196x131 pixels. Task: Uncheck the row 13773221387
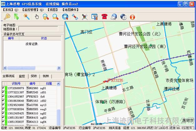(3, 92)
